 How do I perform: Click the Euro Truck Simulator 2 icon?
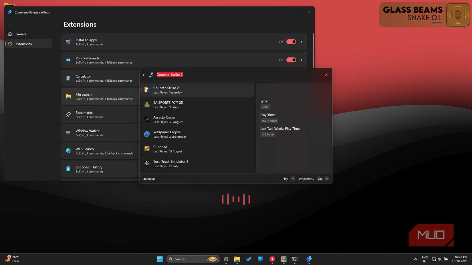[x=147, y=163]
